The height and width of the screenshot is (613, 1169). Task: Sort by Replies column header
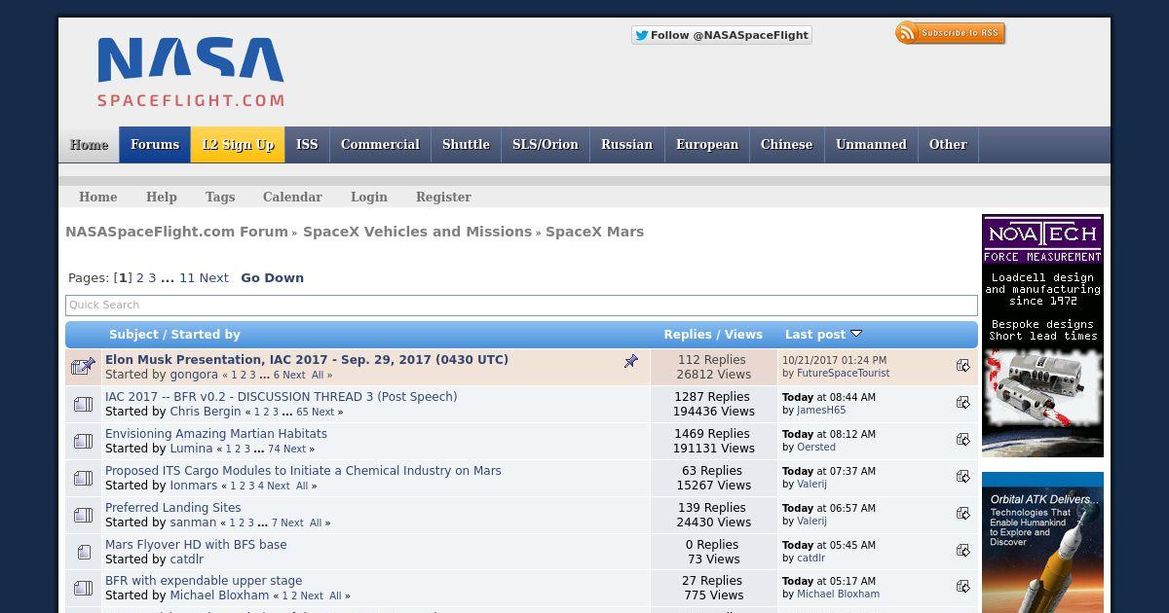(x=688, y=334)
